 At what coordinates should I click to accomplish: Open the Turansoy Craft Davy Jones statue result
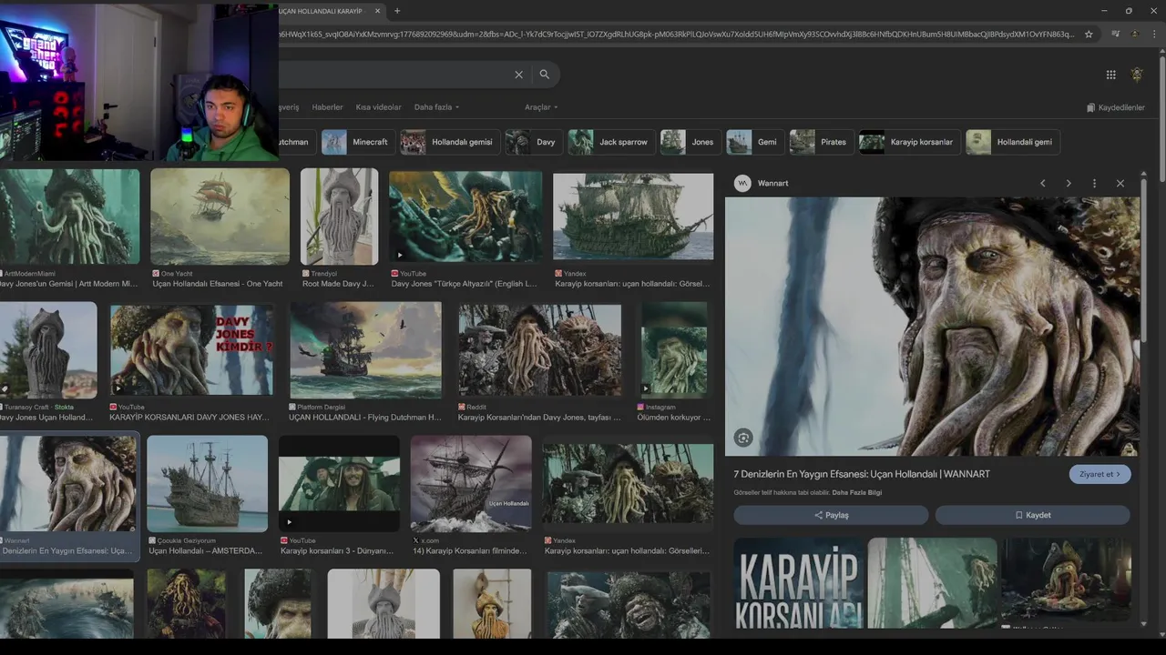[48, 351]
